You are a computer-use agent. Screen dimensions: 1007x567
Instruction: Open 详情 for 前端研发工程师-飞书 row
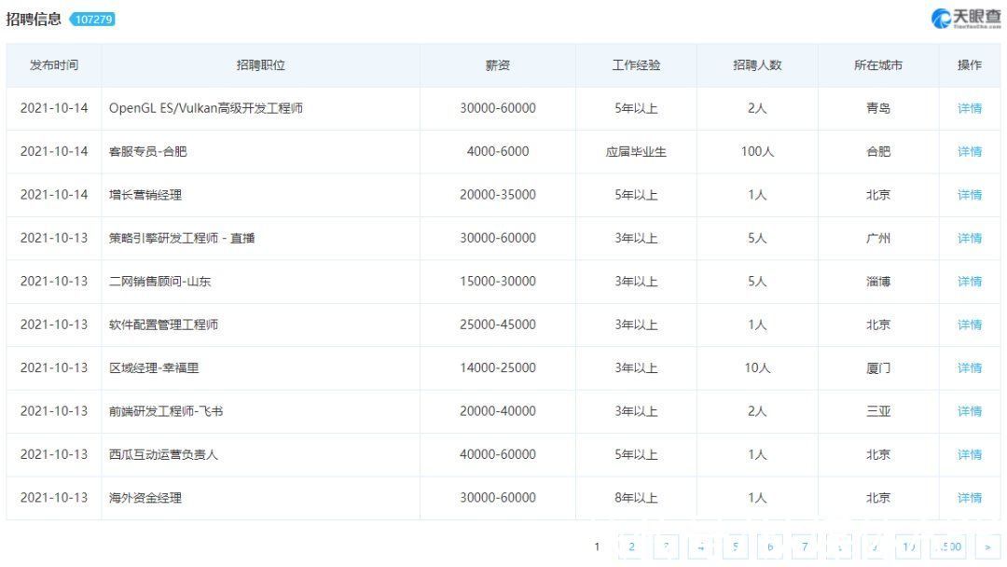[969, 411]
